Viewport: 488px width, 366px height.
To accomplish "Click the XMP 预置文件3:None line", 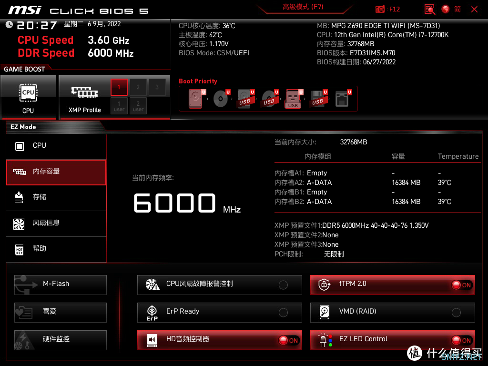I will point(306,244).
